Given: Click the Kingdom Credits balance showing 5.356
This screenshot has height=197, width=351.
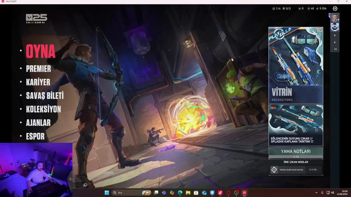Looking at the screenshot, I should click(x=321, y=8).
